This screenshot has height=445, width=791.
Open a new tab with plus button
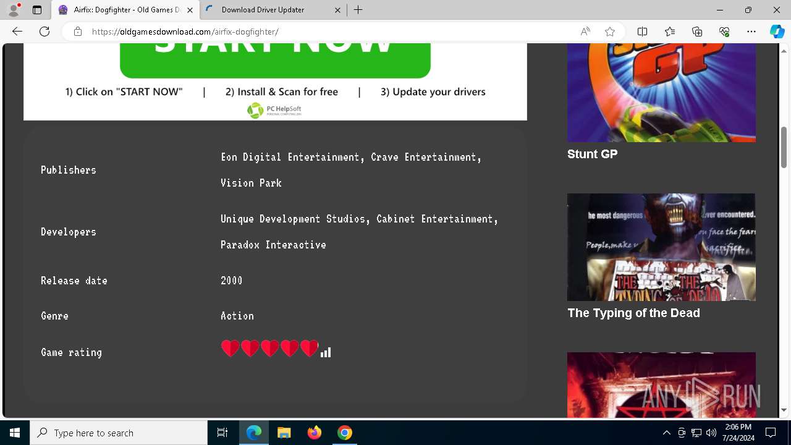358,10
